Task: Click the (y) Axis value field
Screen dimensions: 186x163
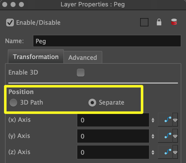Action: pos(113,136)
